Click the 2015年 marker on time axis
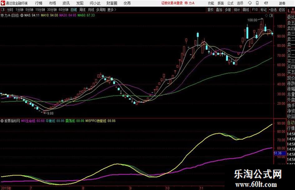The image size is (295, 190). [6, 188]
